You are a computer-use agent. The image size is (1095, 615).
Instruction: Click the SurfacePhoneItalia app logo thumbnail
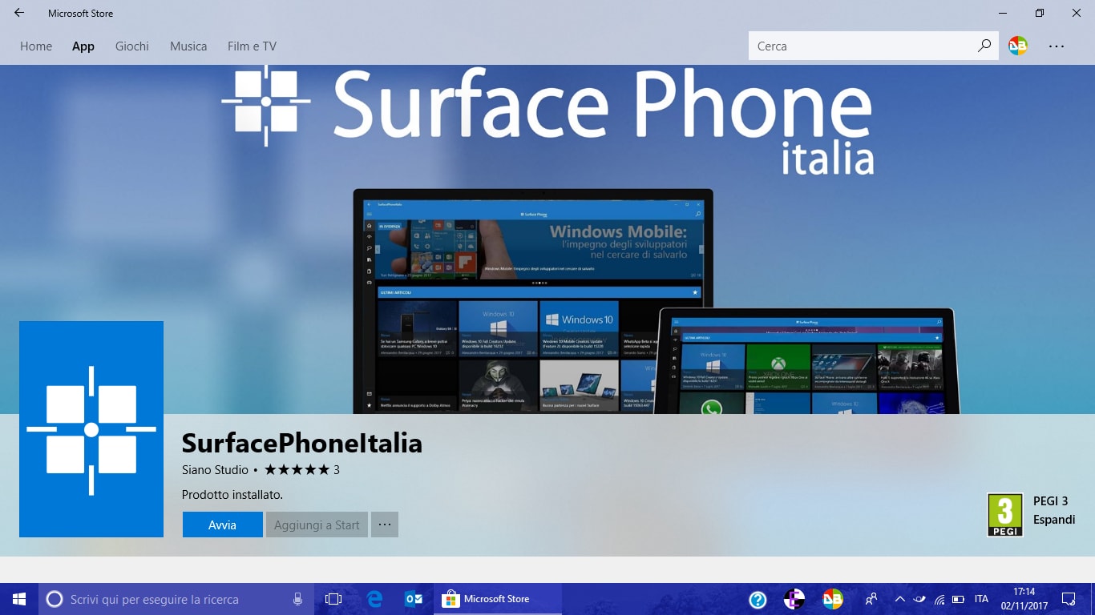[x=91, y=428]
